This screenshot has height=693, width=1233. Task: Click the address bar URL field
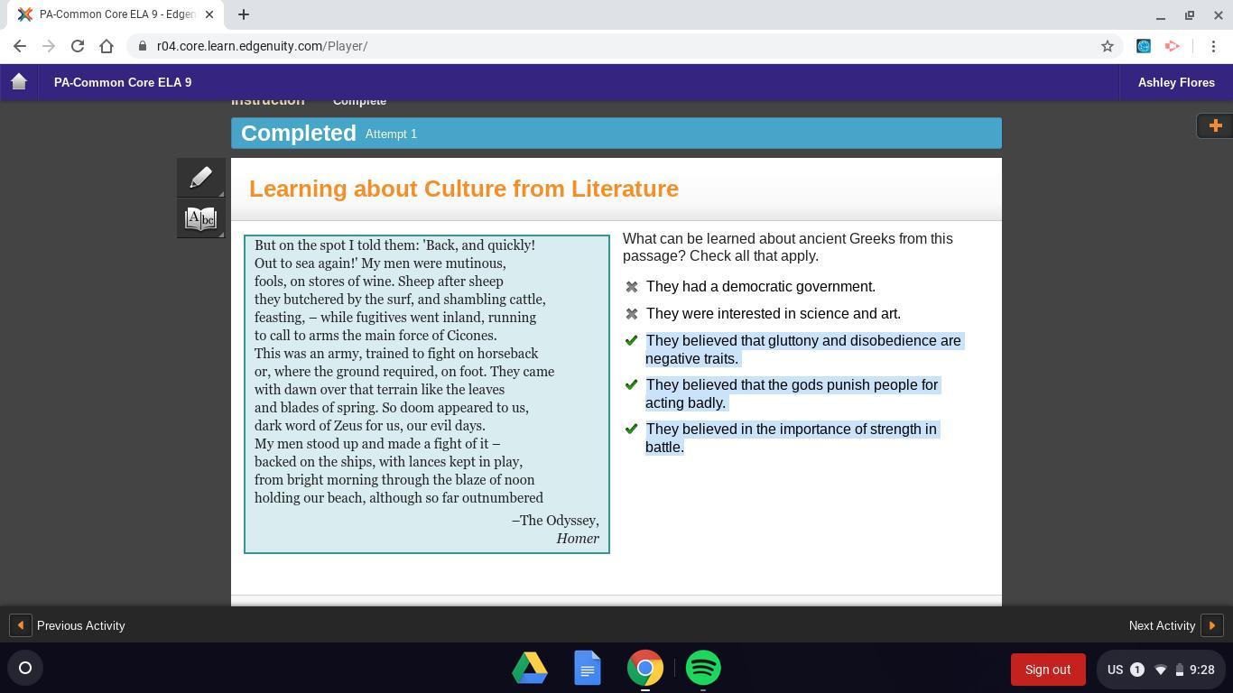click(x=623, y=46)
